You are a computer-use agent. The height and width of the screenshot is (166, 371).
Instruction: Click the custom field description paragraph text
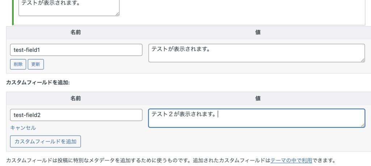(x=138, y=160)
